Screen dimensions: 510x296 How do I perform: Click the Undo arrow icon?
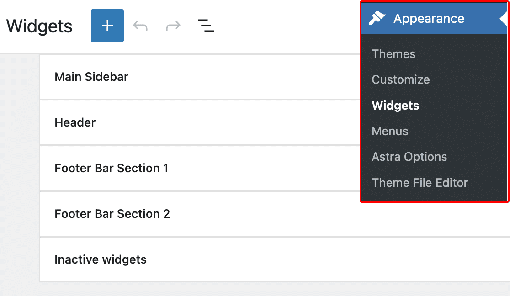tap(140, 26)
